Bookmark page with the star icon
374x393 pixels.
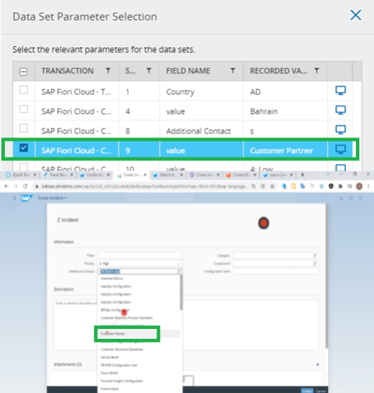(x=273, y=186)
